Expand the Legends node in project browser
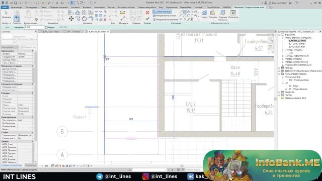Viewport: 322px width, 181px height. click(x=279, y=68)
